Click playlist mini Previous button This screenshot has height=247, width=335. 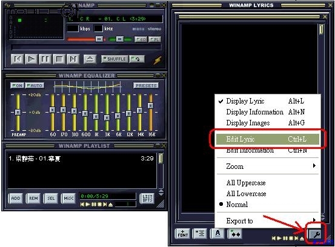pyautogui.click(x=82, y=205)
